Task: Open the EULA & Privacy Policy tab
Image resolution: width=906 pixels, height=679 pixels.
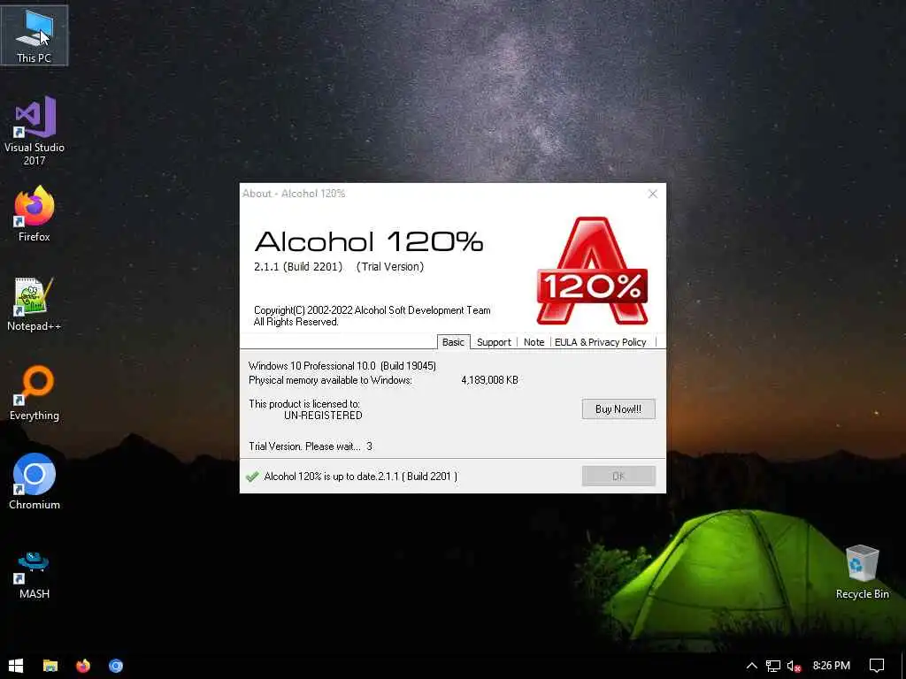Action: pyautogui.click(x=601, y=342)
